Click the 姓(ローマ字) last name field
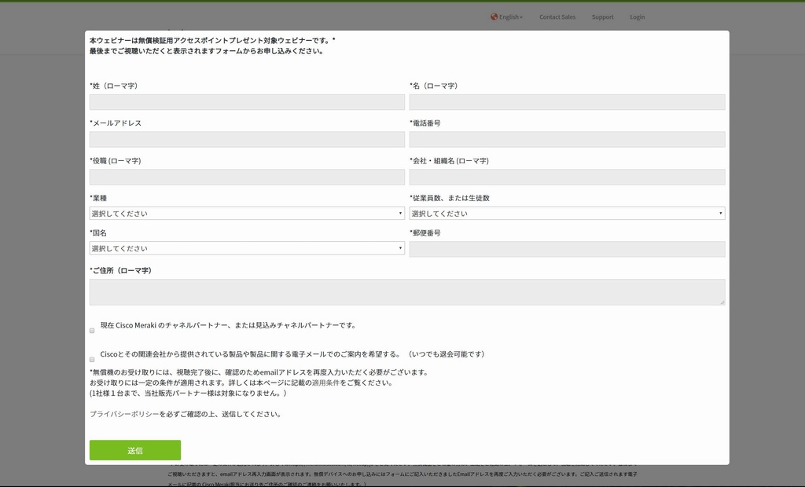Image resolution: width=805 pixels, height=487 pixels. click(x=247, y=102)
